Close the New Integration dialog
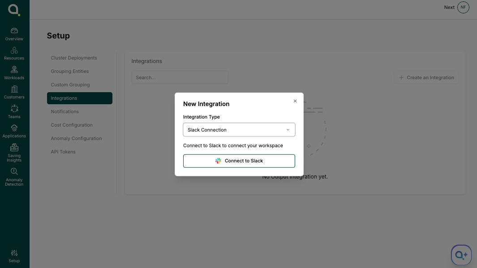The width and height of the screenshot is (477, 268). [x=295, y=101]
